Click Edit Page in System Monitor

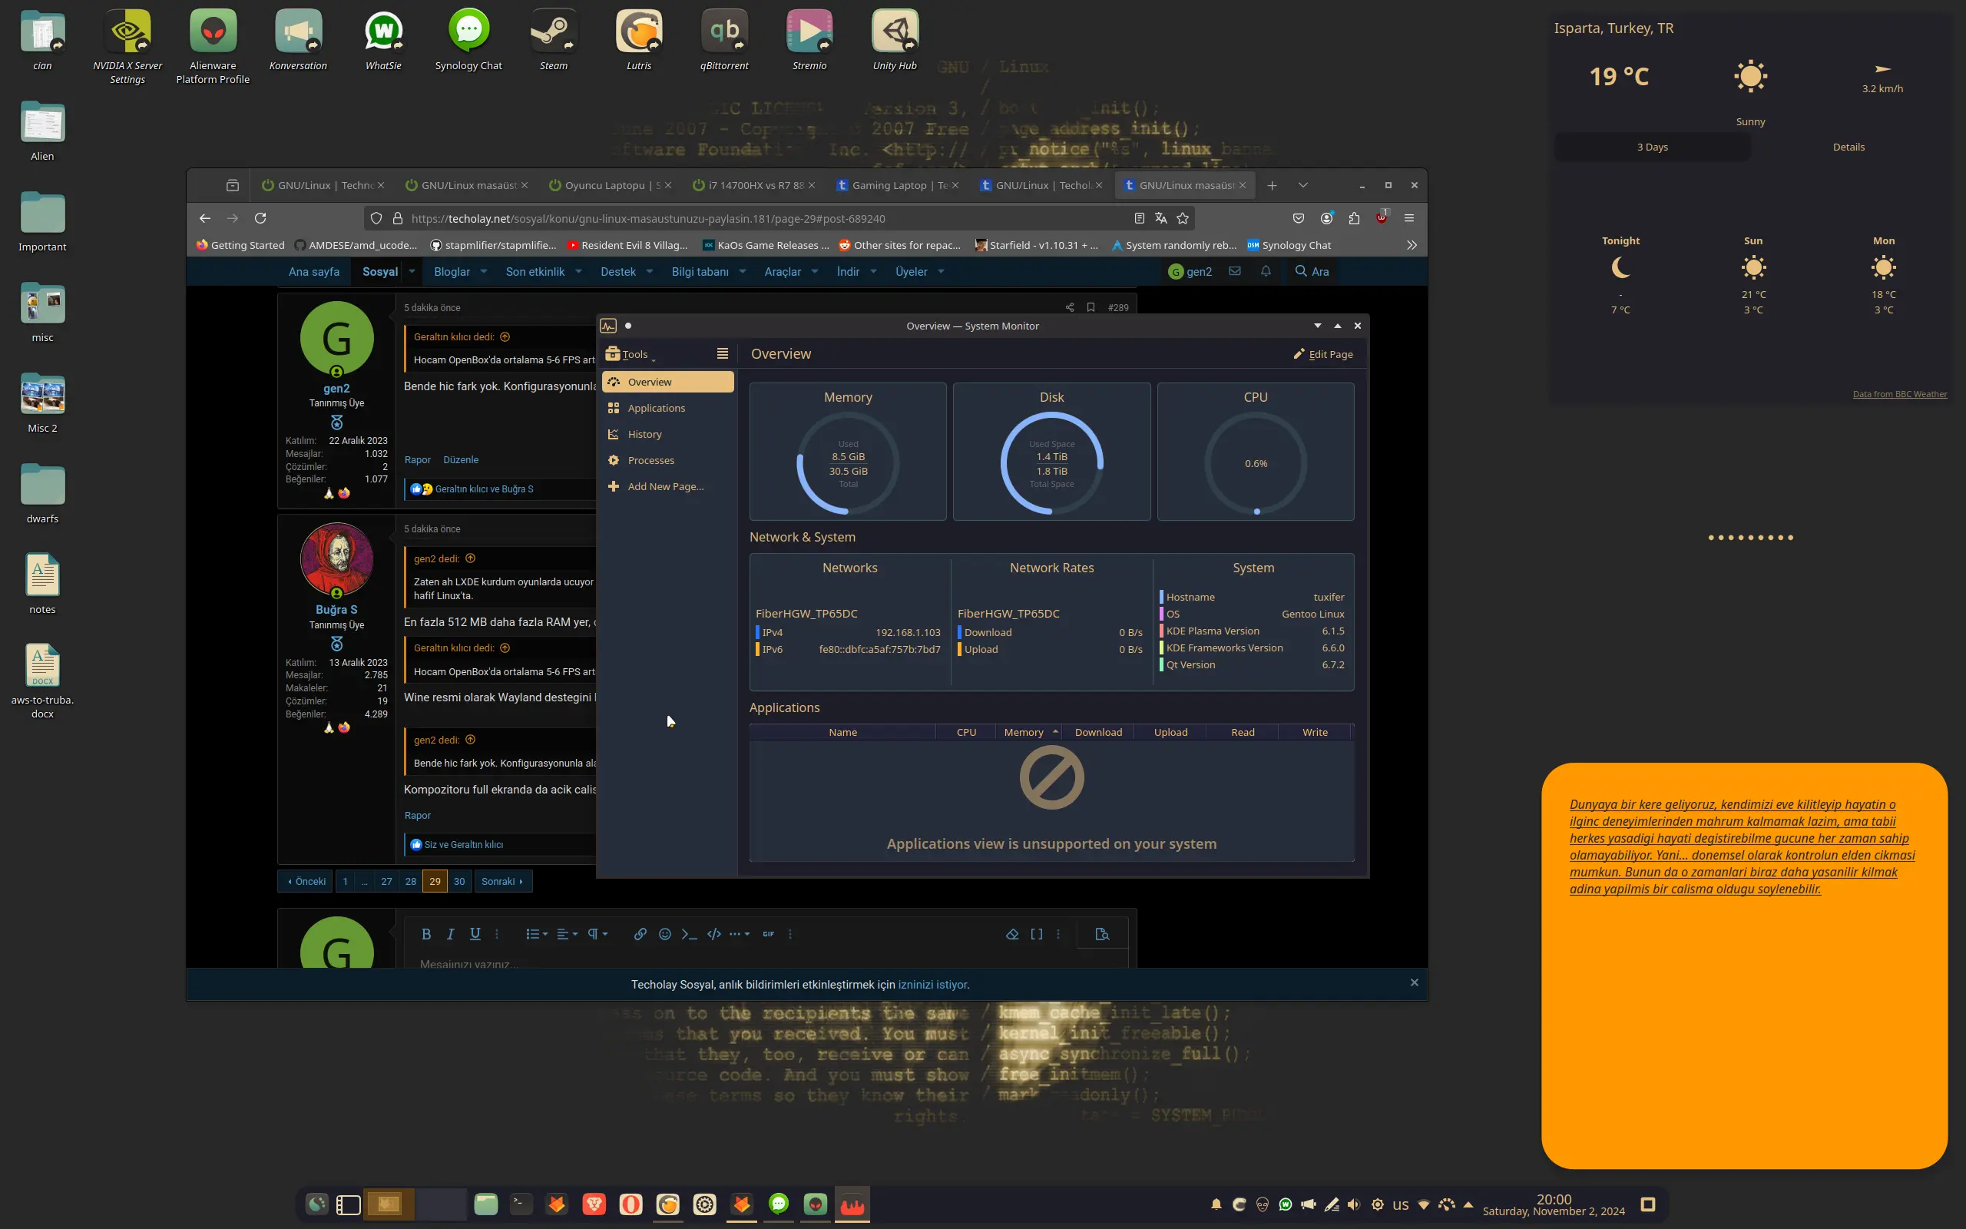1323,353
